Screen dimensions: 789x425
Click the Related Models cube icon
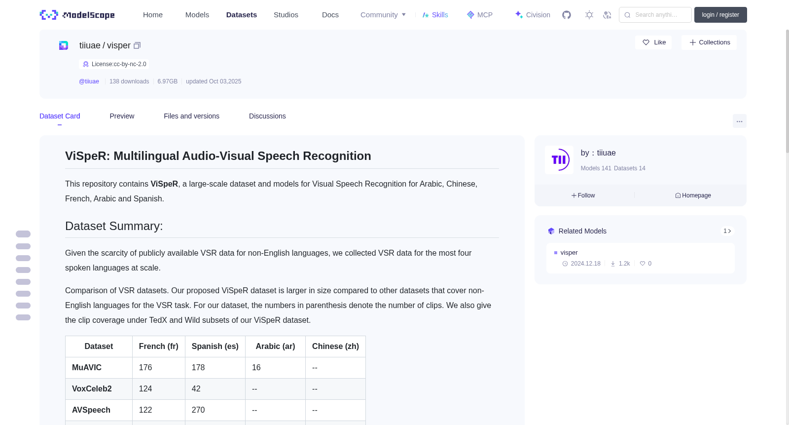point(551,231)
